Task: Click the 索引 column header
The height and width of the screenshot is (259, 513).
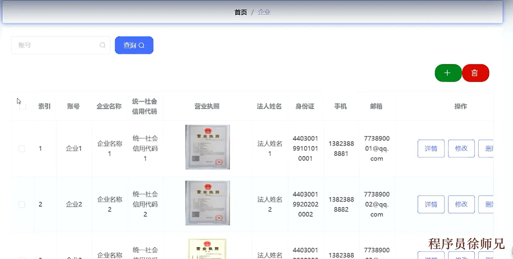Action: [x=44, y=106]
